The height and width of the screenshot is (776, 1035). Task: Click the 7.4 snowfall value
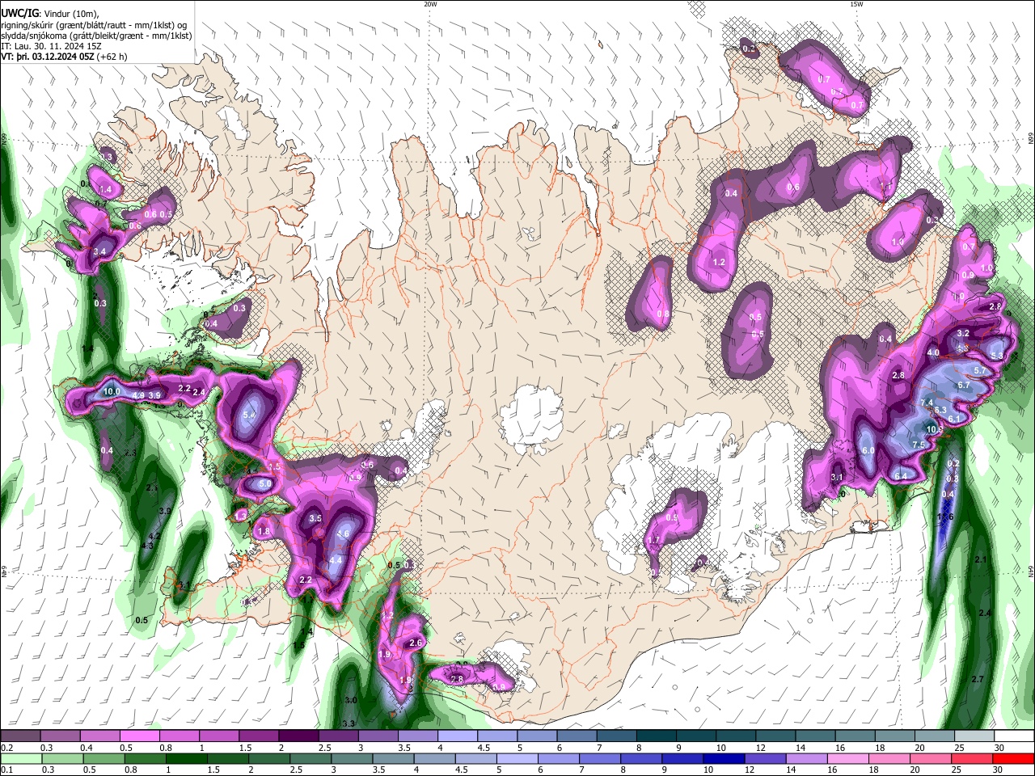[927, 402]
